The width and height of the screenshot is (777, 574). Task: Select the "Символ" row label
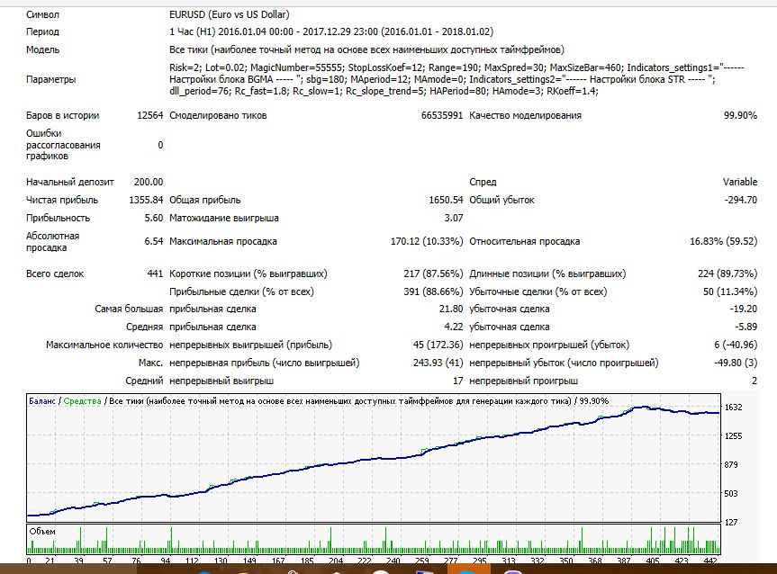[42, 15]
